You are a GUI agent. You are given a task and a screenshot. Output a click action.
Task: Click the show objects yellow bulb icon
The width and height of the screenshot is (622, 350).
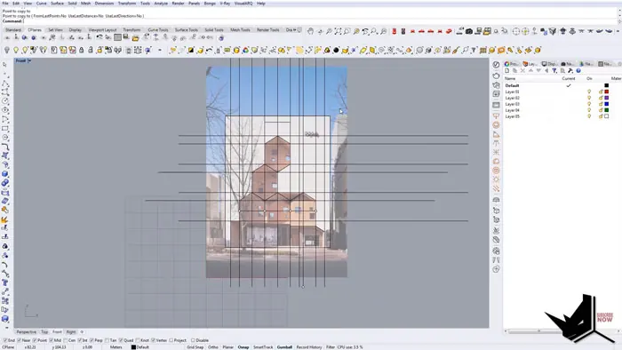pyautogui.click(x=16, y=50)
